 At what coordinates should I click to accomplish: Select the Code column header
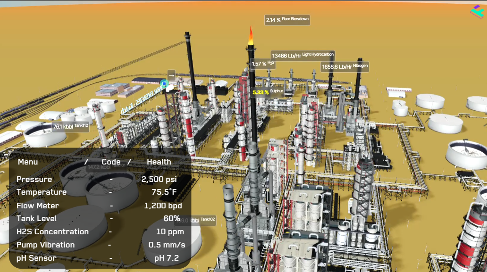(111, 162)
